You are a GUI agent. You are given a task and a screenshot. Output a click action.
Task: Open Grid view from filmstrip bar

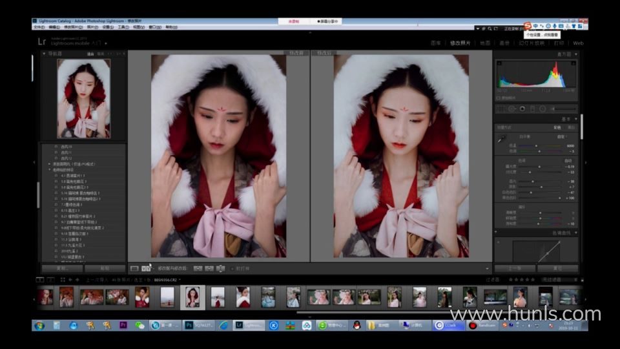pyautogui.click(x=63, y=280)
